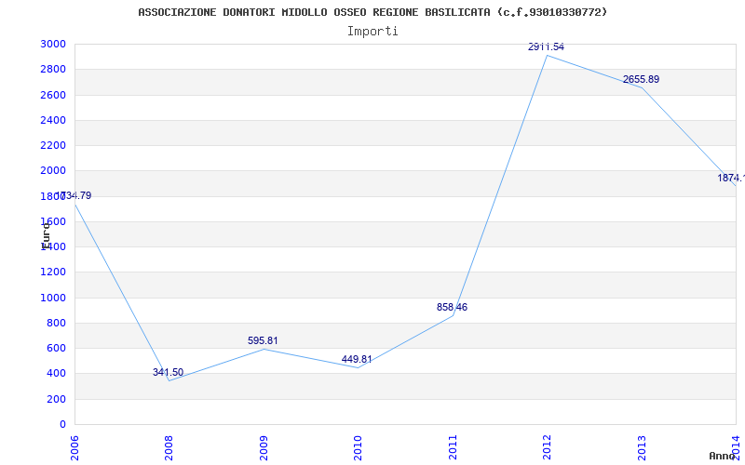Click the chart title with c.f. number
The width and height of the screenshot is (745, 465).
[x=372, y=12]
